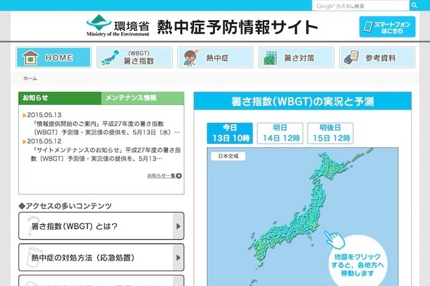430x286 pixels.
Task: Click the ホーム breadcrumb
Action: (x=30, y=79)
